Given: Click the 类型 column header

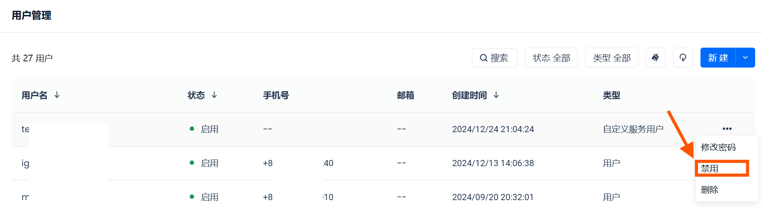Looking at the screenshot, I should (x=611, y=95).
